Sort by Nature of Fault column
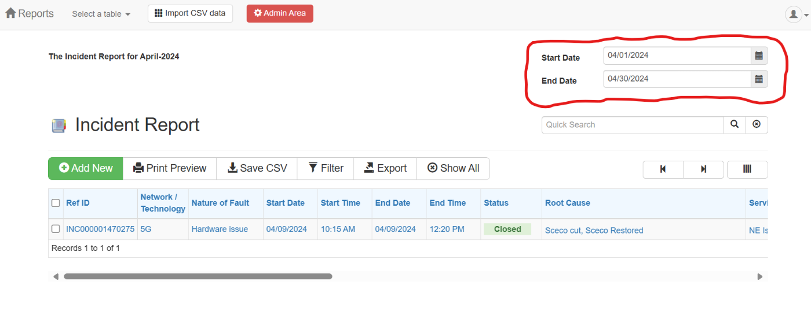This screenshot has height=311, width=811. 220,203
